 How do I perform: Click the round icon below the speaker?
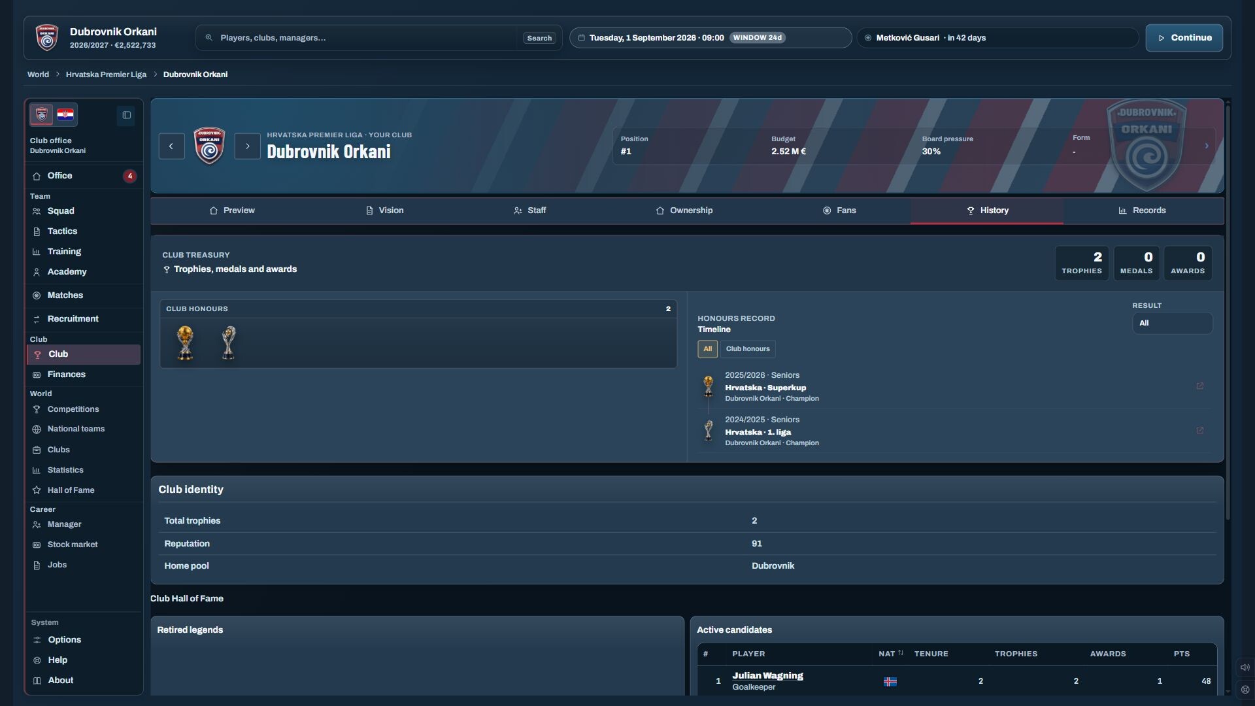pyautogui.click(x=1245, y=690)
